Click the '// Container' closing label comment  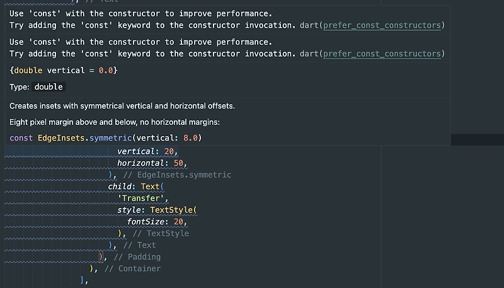[132, 268]
